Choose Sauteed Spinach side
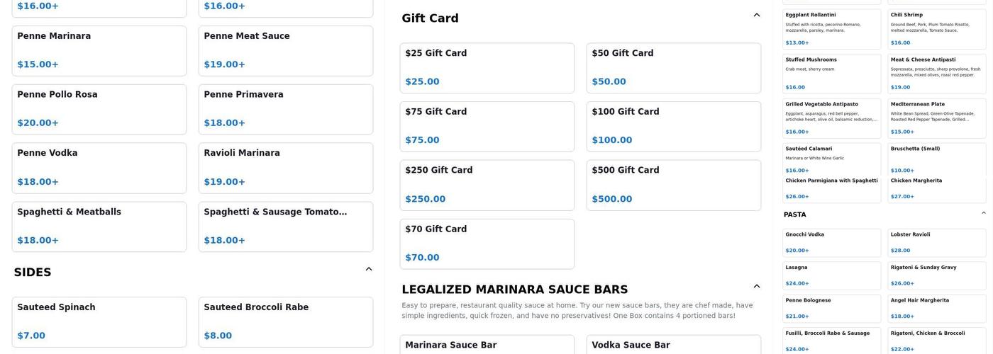This screenshot has height=354, width=993. pyautogui.click(x=99, y=322)
